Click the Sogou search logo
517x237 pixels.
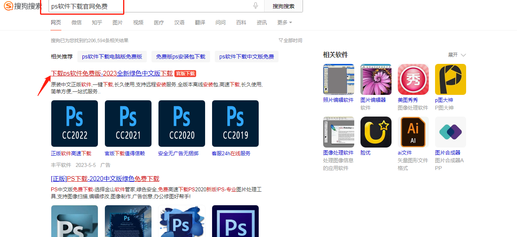pyautogui.click(x=23, y=6)
